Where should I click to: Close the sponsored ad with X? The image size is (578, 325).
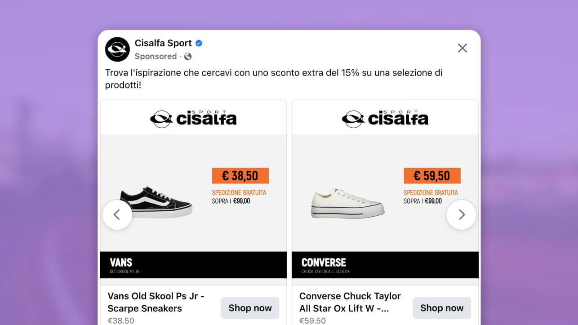click(x=462, y=48)
